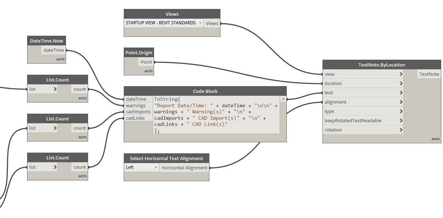
Task: Open the Horizontal Text Alignment dropdown set to Left
Action: click(142, 167)
